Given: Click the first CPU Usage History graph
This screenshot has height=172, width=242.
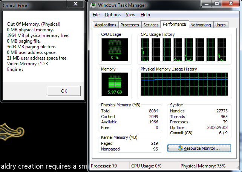Looking at the screenshot, I should [145, 49].
